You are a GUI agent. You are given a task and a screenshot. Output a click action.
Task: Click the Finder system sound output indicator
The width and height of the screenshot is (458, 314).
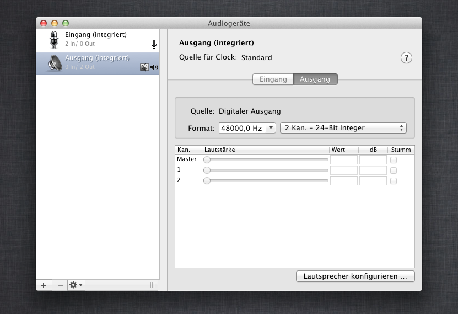pyautogui.click(x=144, y=67)
